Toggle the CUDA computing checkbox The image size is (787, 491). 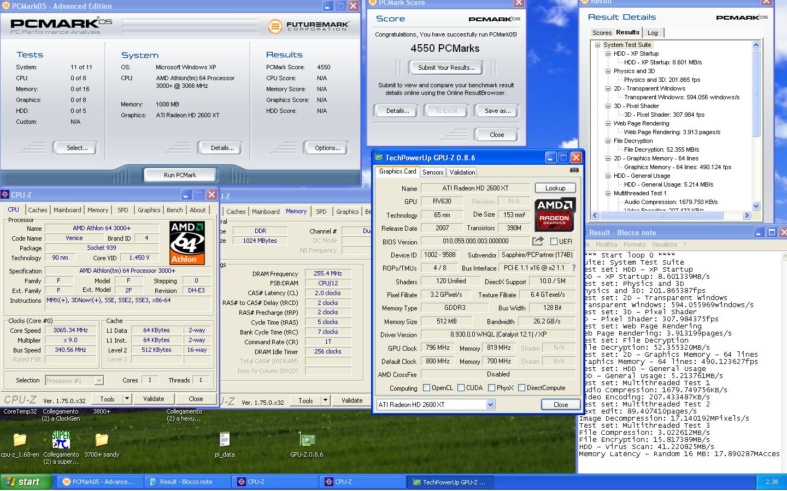click(461, 388)
